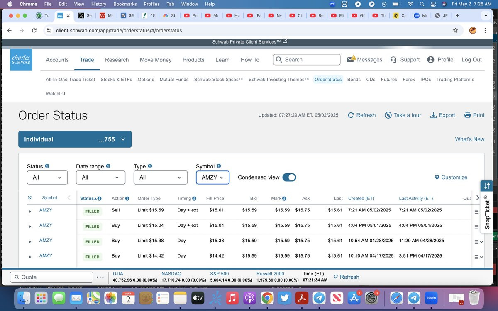Launch Zoom from the Dock
Viewport: 498px width, 311px height.
[431, 298]
